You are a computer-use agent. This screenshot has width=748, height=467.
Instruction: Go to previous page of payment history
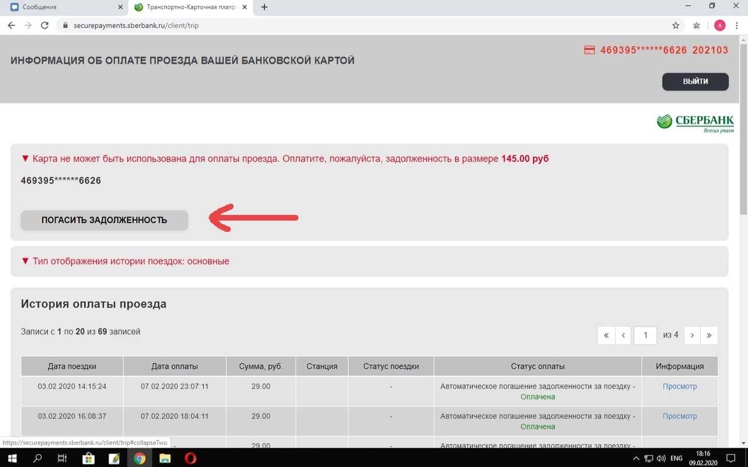pos(623,335)
